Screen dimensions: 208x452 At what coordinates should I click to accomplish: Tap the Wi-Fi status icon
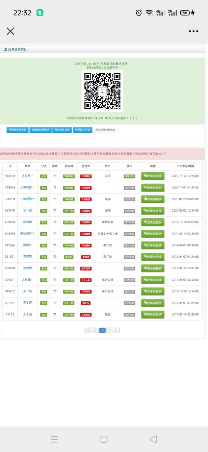[149, 13]
